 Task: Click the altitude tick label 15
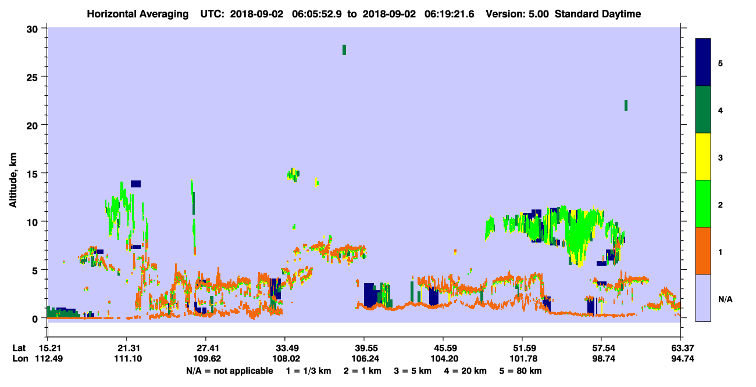click(34, 173)
